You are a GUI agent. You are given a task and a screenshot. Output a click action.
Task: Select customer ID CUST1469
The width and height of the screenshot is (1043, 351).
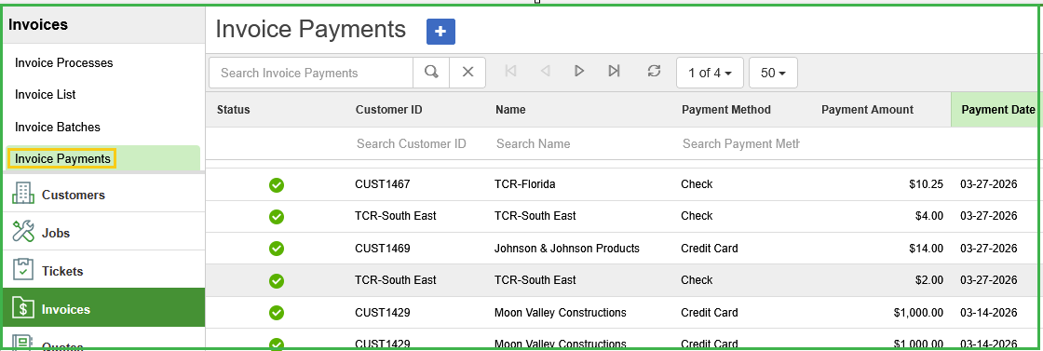click(x=383, y=248)
